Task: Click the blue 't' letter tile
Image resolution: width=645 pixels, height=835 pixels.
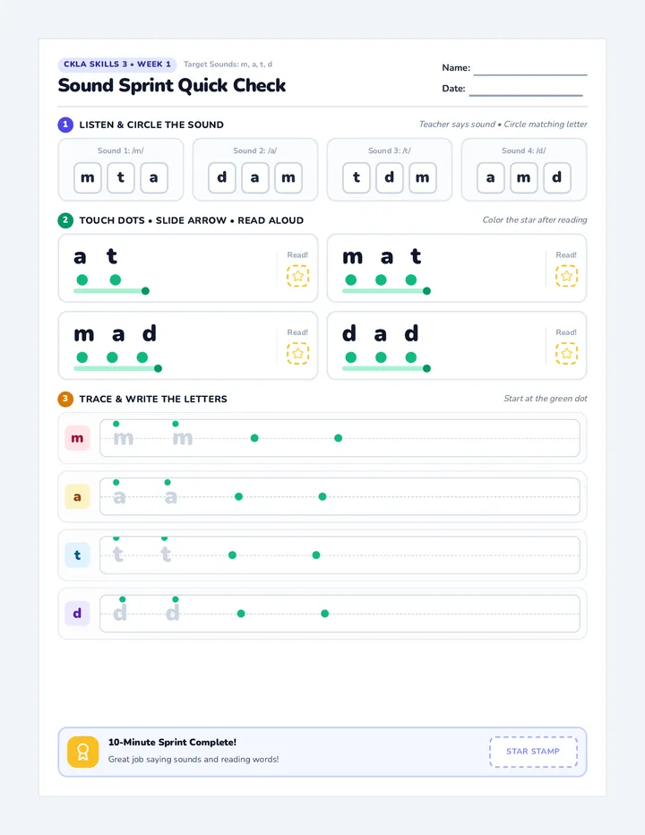Action: 77,555
